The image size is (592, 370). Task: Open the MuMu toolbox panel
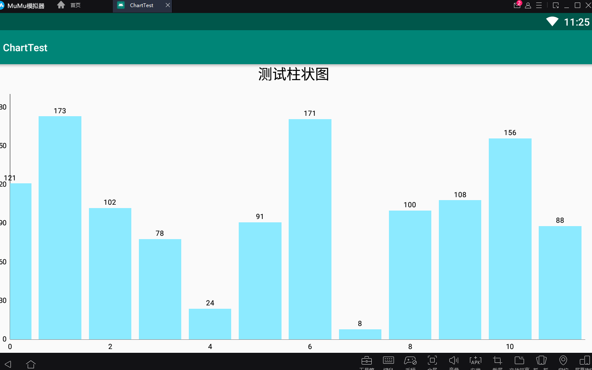(366, 361)
